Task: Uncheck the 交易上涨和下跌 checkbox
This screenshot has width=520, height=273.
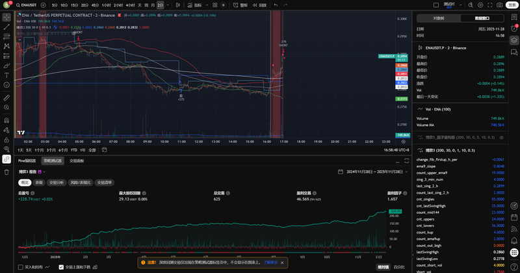Action: pyautogui.click(x=60, y=266)
